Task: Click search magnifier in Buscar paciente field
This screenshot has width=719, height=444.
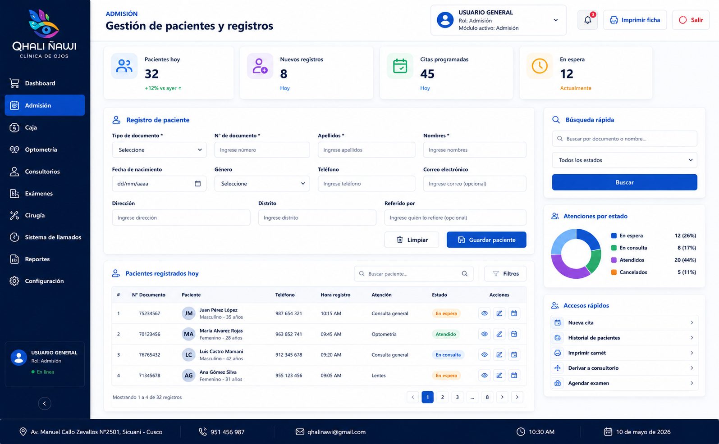Action: tap(464, 274)
